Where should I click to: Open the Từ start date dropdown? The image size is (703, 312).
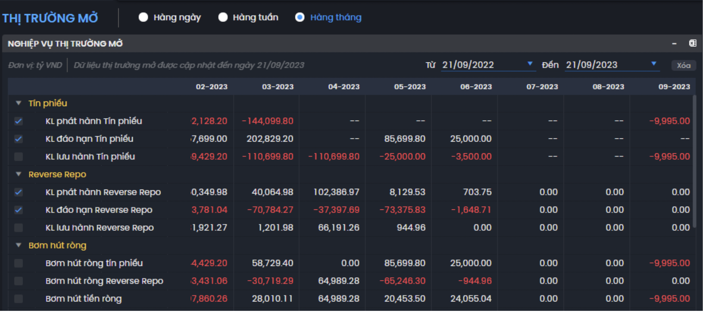pos(530,64)
